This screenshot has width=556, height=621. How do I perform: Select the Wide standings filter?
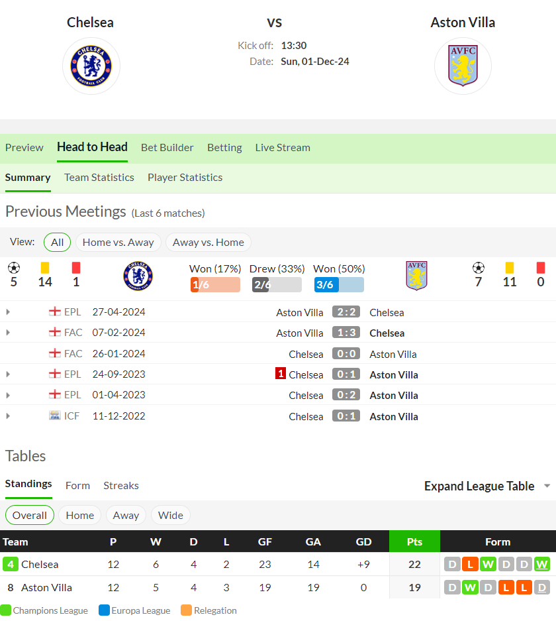[x=170, y=515]
